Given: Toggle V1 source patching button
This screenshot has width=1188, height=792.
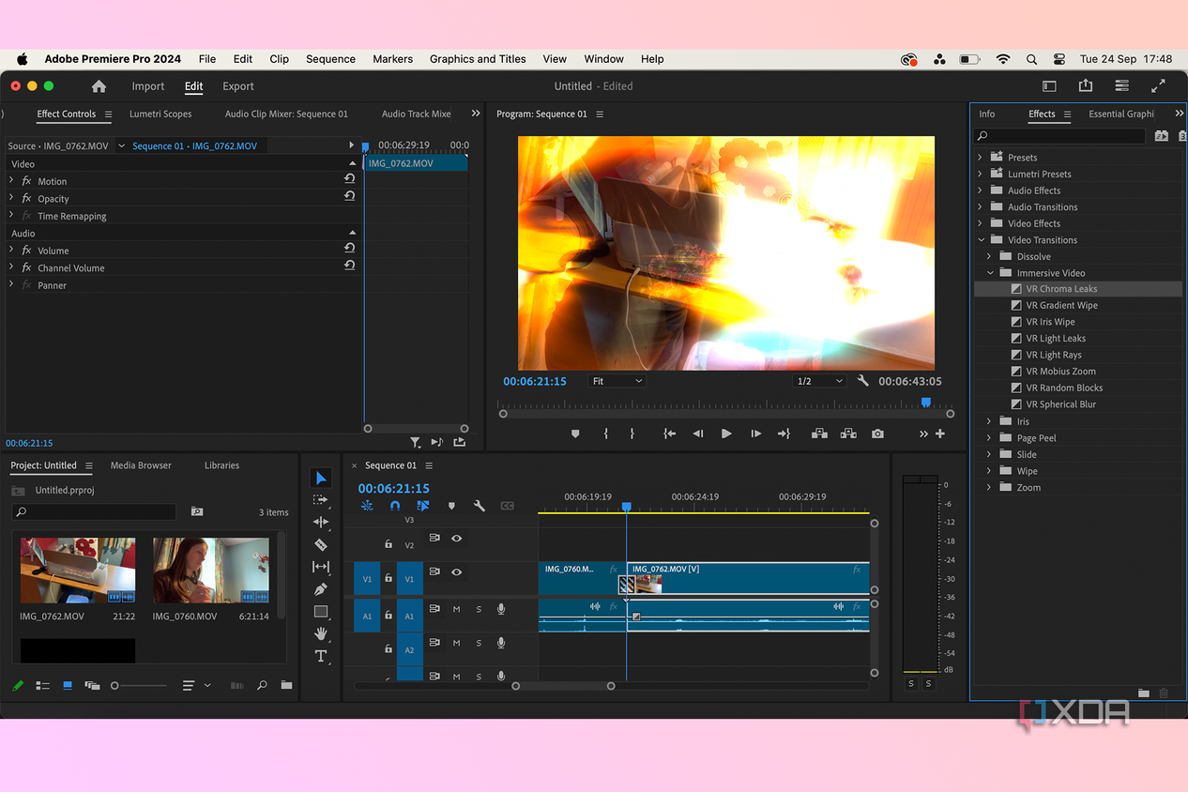Looking at the screenshot, I should [367, 579].
